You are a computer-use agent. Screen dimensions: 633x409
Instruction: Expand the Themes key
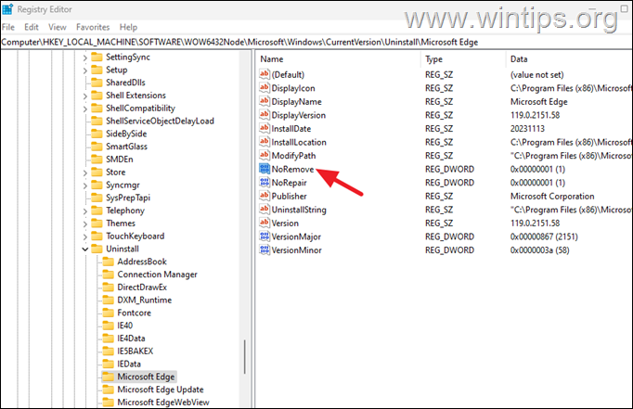coord(85,224)
